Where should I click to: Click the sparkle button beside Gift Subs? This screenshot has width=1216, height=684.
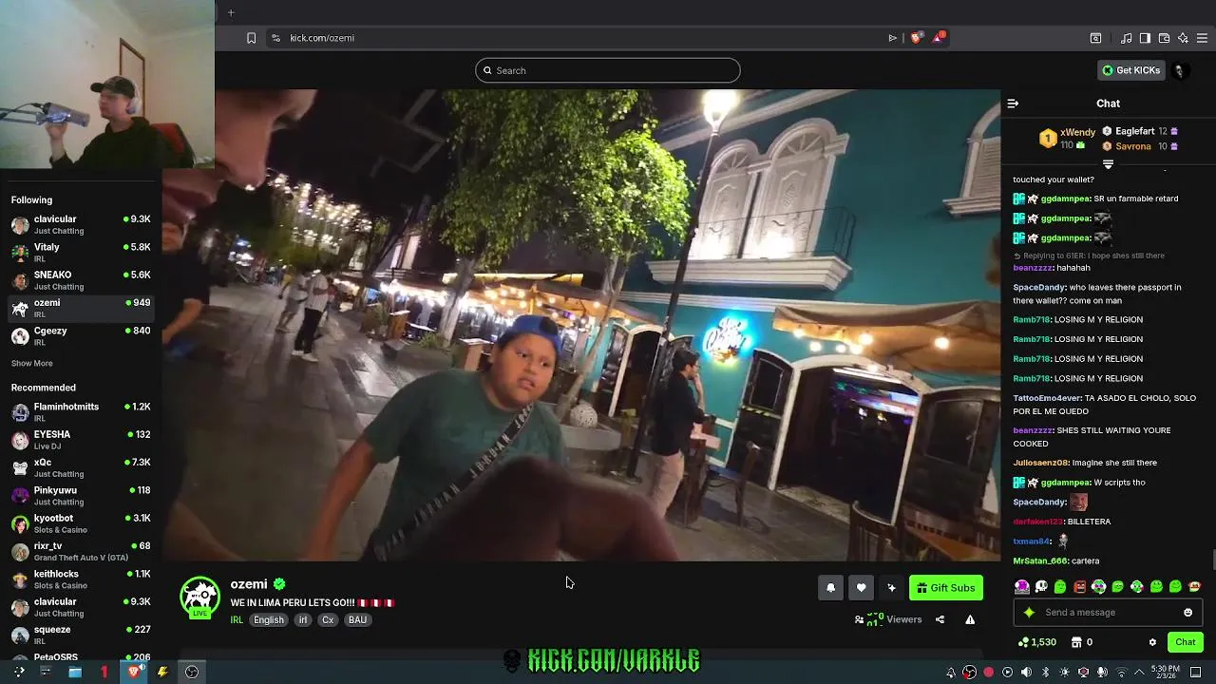click(x=891, y=588)
